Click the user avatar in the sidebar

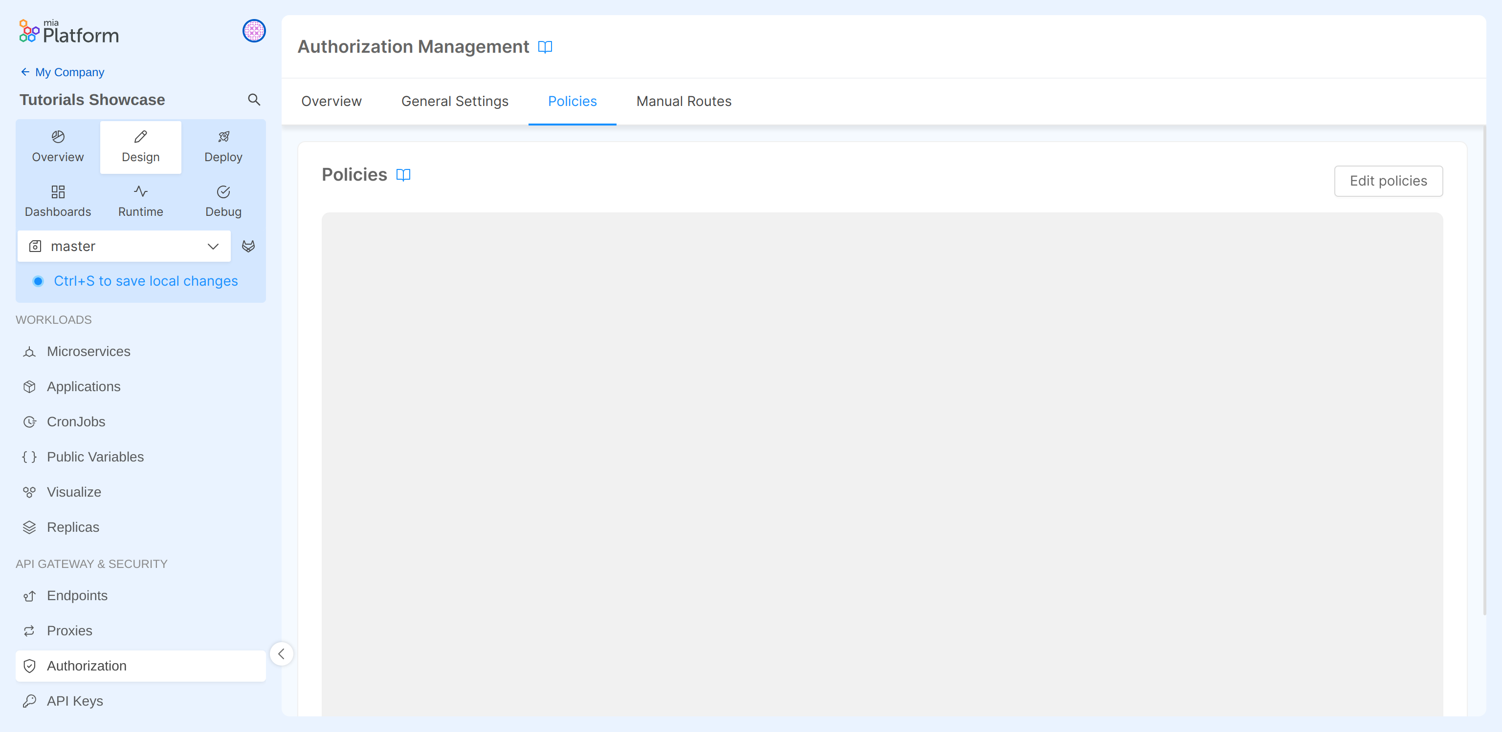[254, 31]
